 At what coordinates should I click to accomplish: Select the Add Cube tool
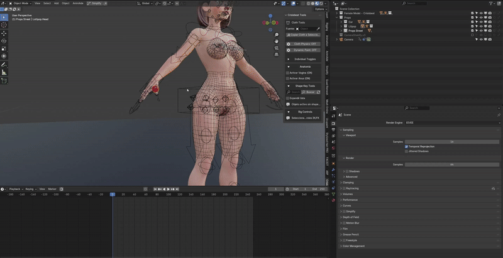[4, 81]
